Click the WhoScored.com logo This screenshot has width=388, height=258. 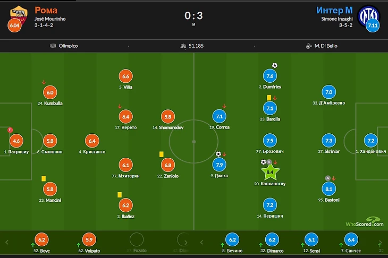[364, 222]
